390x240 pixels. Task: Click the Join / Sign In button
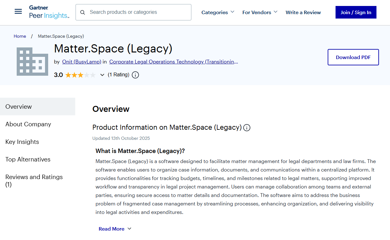pos(356,12)
